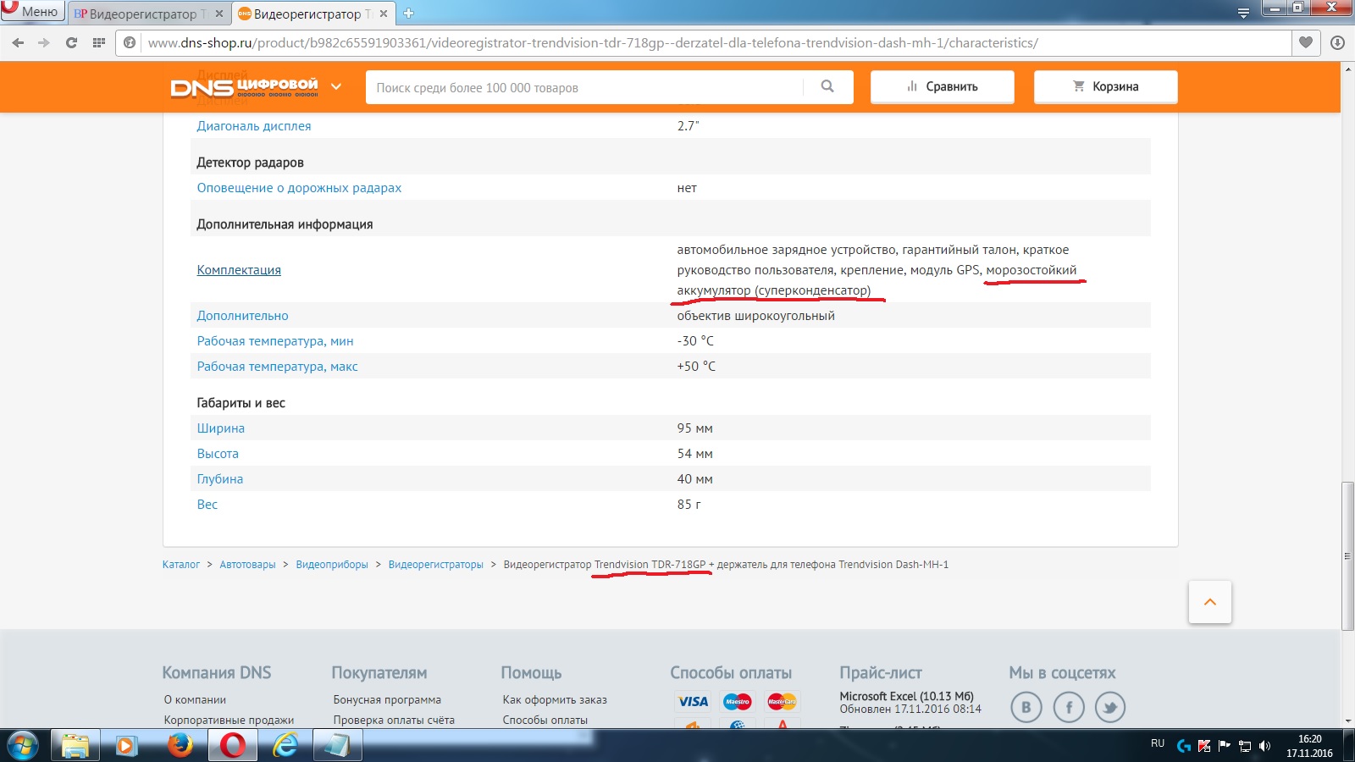Click the browser reload icon
This screenshot has width=1355, height=762.
pyautogui.click(x=71, y=42)
